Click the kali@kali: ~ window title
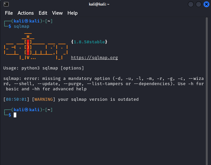Image resolution: width=211 pixels, height=165 pixels. [x=99, y=4]
